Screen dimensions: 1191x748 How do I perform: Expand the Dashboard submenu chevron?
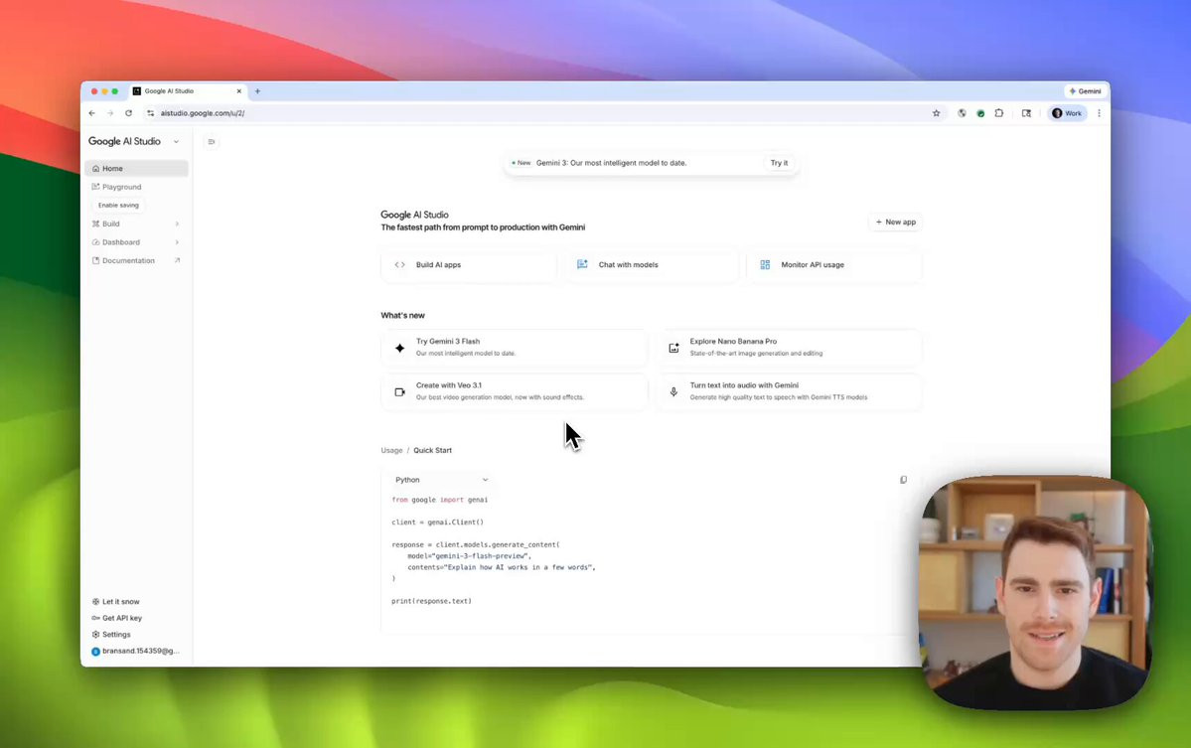177,242
